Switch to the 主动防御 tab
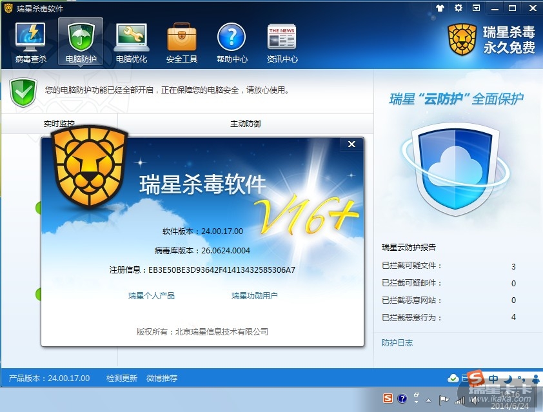This screenshot has width=543, height=412. point(246,124)
